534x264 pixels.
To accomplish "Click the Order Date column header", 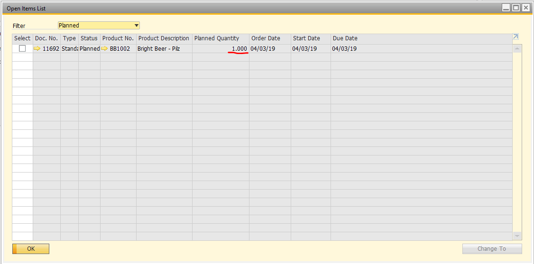I will (x=270, y=38).
